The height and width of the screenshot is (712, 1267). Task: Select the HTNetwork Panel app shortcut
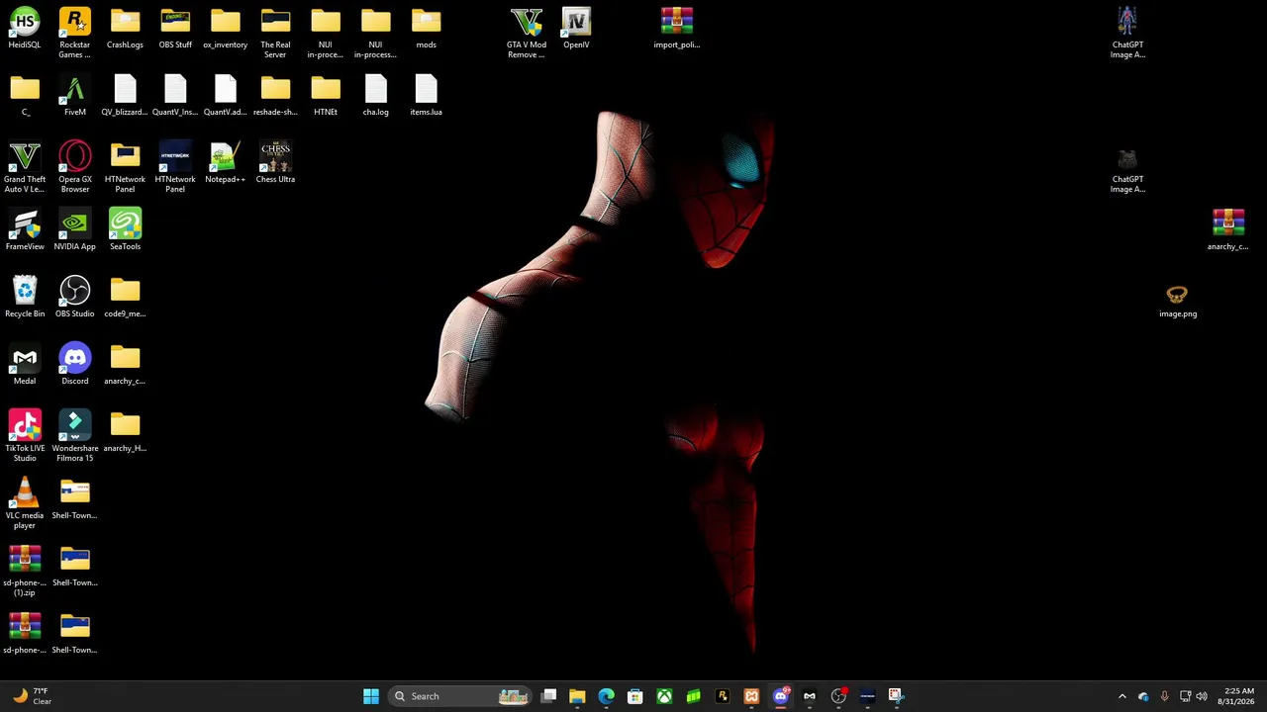175,167
